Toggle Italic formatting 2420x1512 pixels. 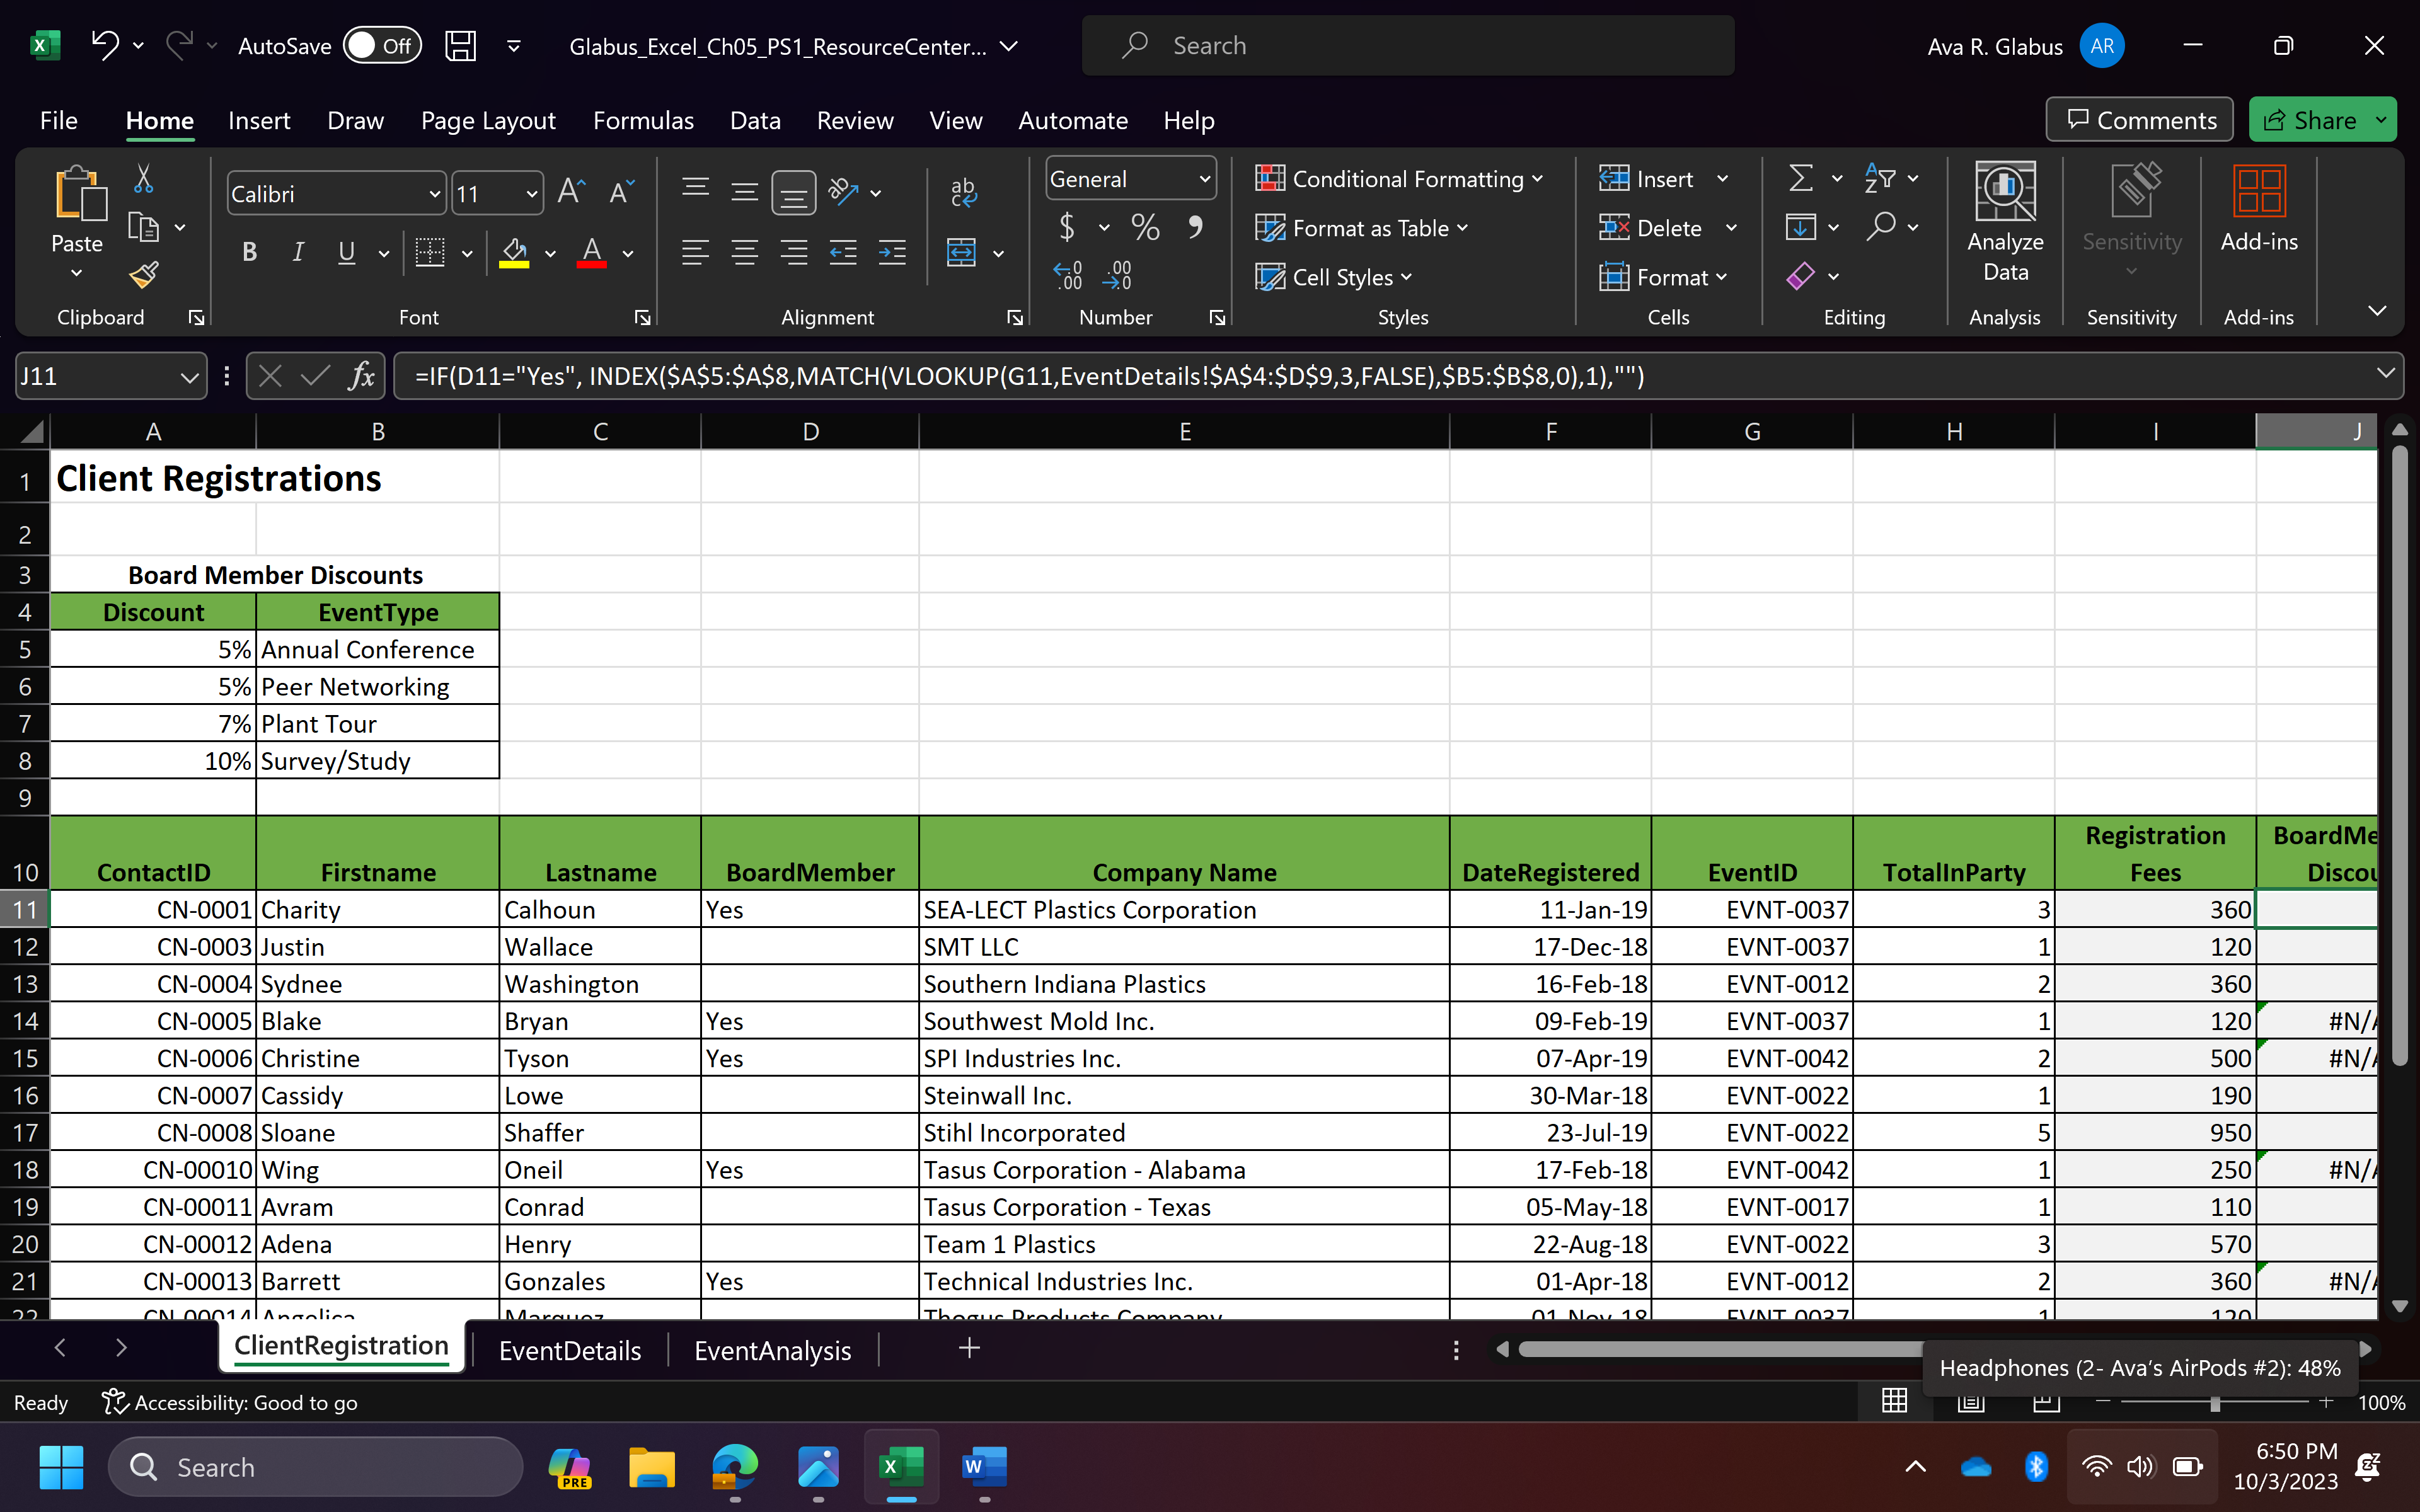(298, 252)
